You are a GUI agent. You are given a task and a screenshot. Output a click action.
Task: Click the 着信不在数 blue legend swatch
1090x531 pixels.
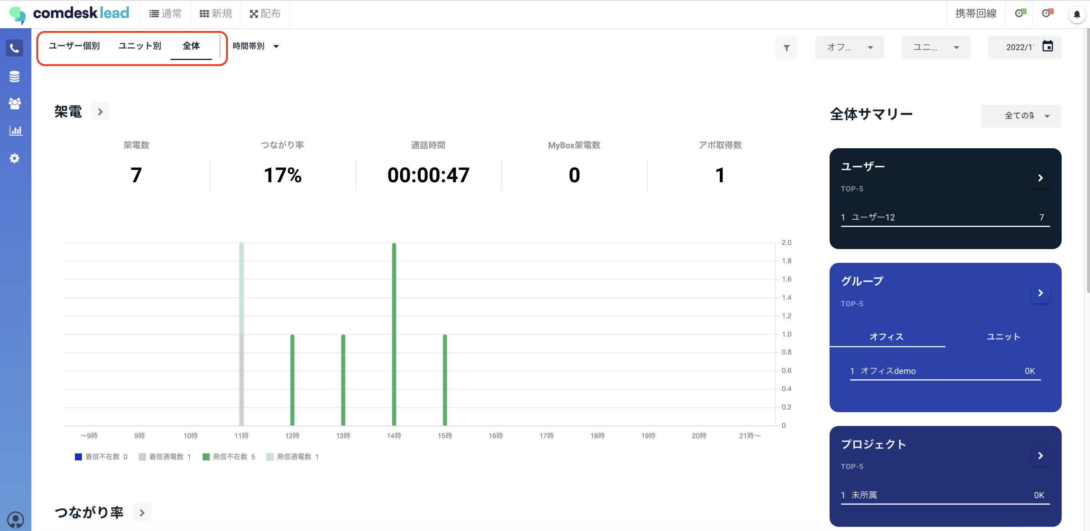[78, 457]
